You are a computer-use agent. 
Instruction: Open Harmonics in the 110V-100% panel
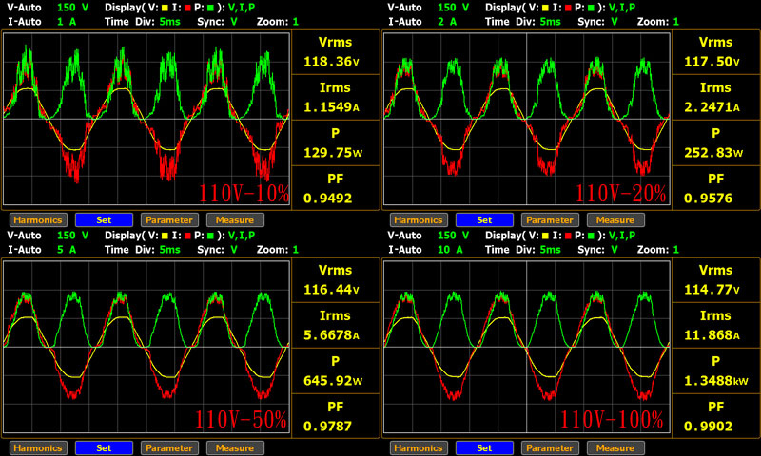(x=419, y=447)
